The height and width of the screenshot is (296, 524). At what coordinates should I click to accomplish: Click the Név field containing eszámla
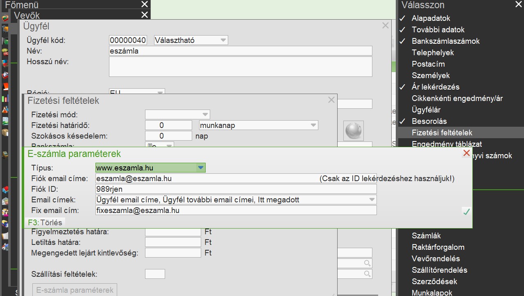240,51
